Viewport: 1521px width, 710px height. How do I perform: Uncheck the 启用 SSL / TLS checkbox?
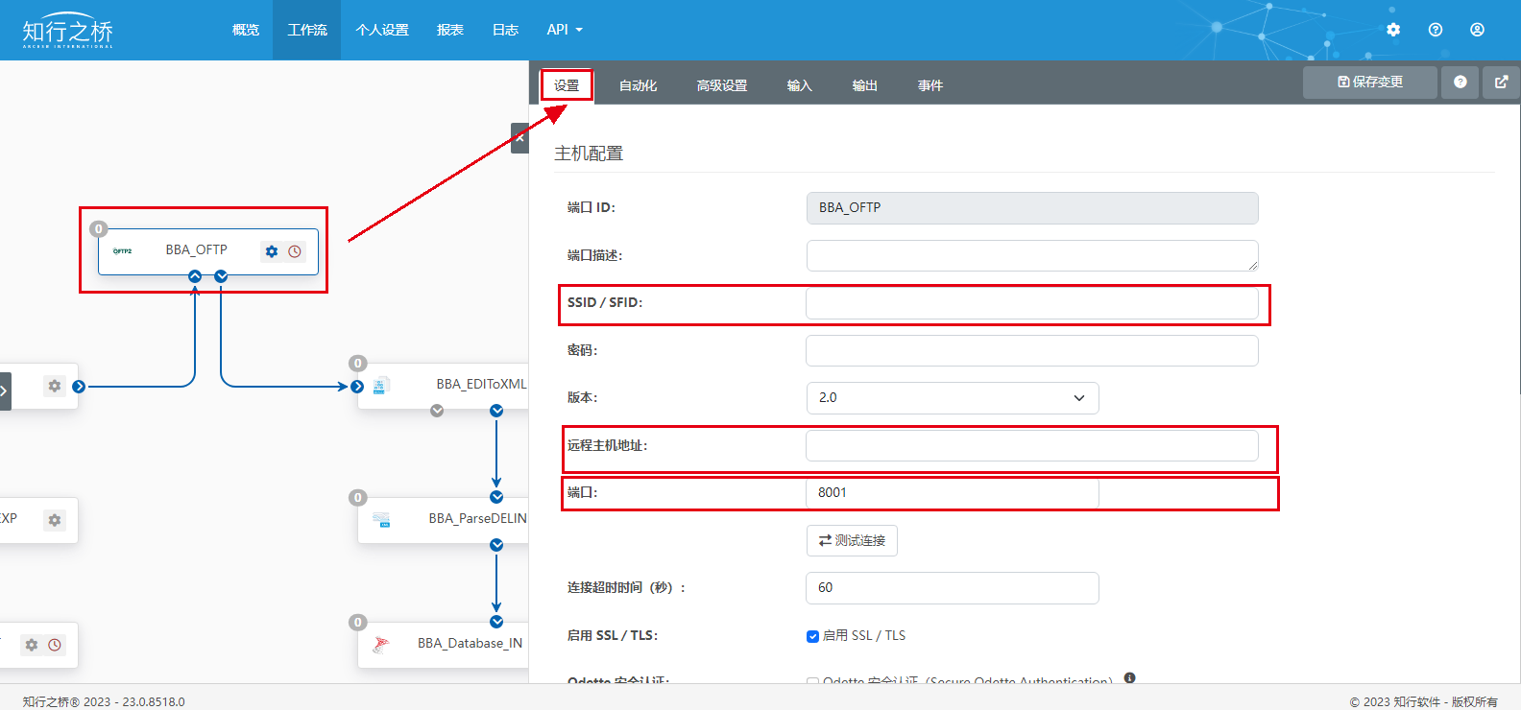tap(813, 636)
